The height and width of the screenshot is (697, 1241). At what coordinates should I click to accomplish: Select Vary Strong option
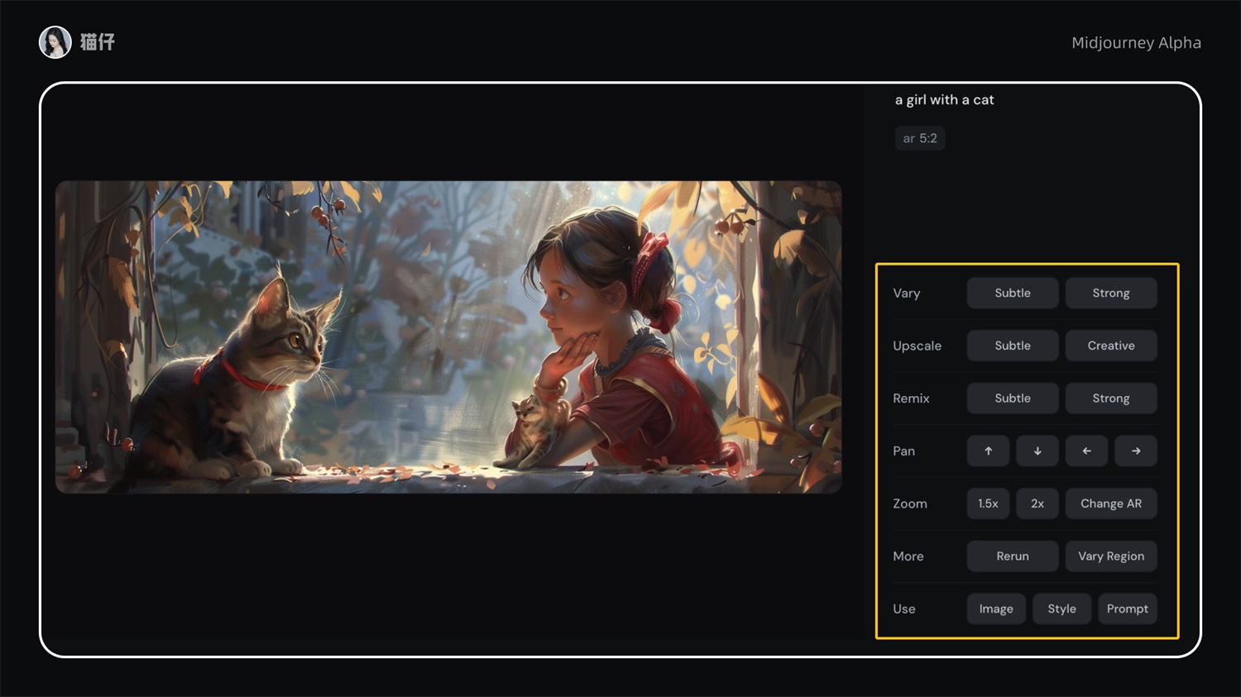1110,293
